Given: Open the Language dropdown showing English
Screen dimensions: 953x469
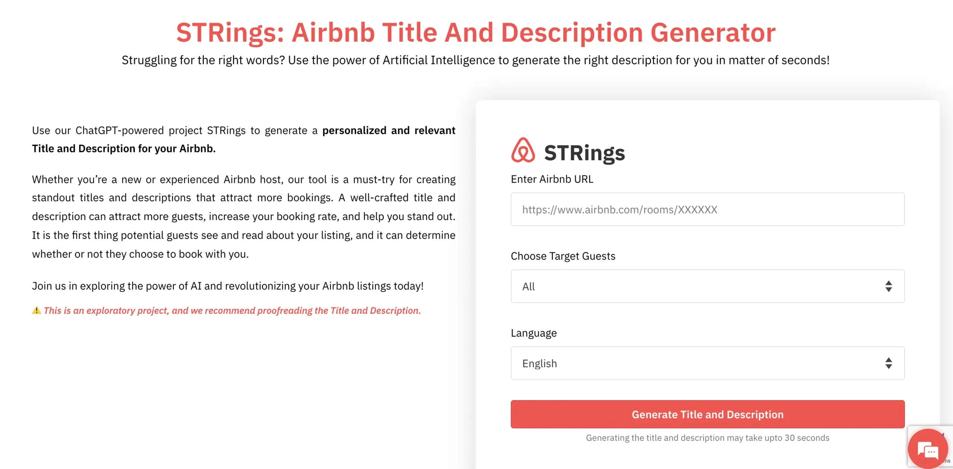Looking at the screenshot, I should (700, 363).
